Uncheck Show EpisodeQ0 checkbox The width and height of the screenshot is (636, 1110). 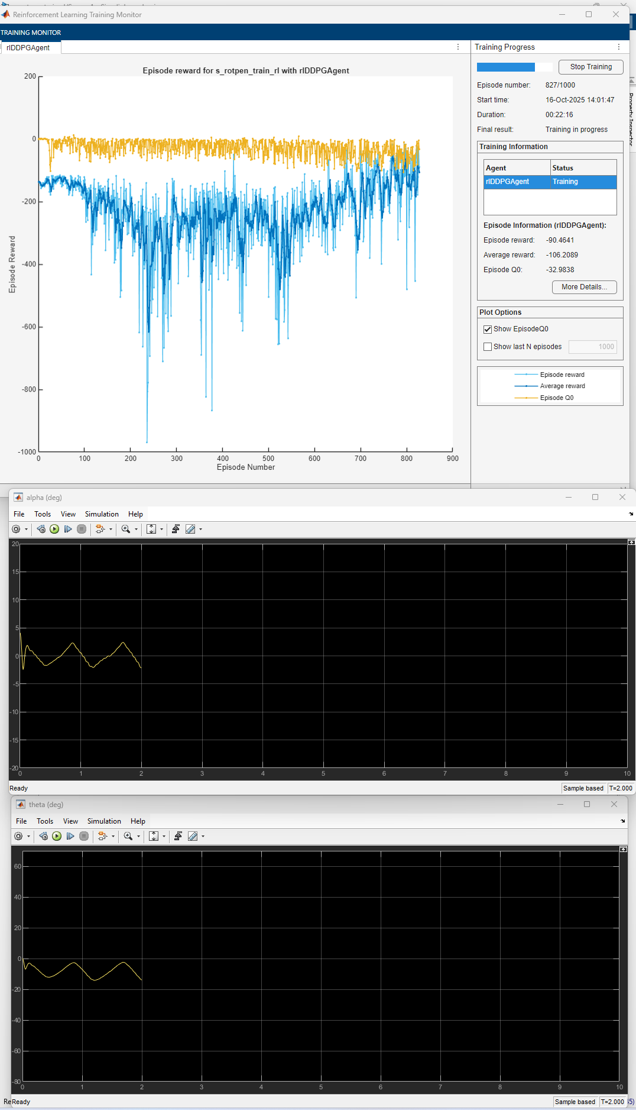click(x=488, y=330)
